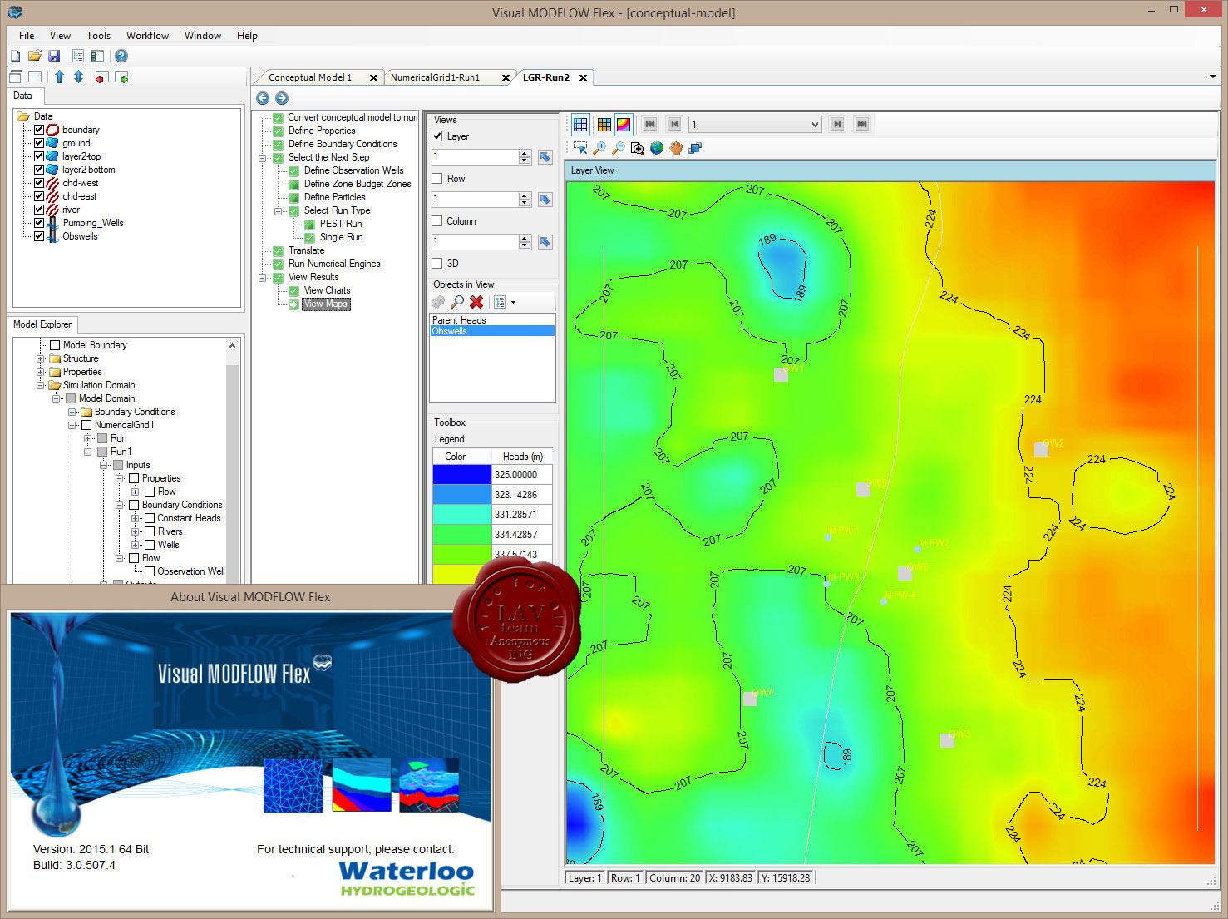
Task: Click the green right-arrow window icon
Action: (121, 77)
